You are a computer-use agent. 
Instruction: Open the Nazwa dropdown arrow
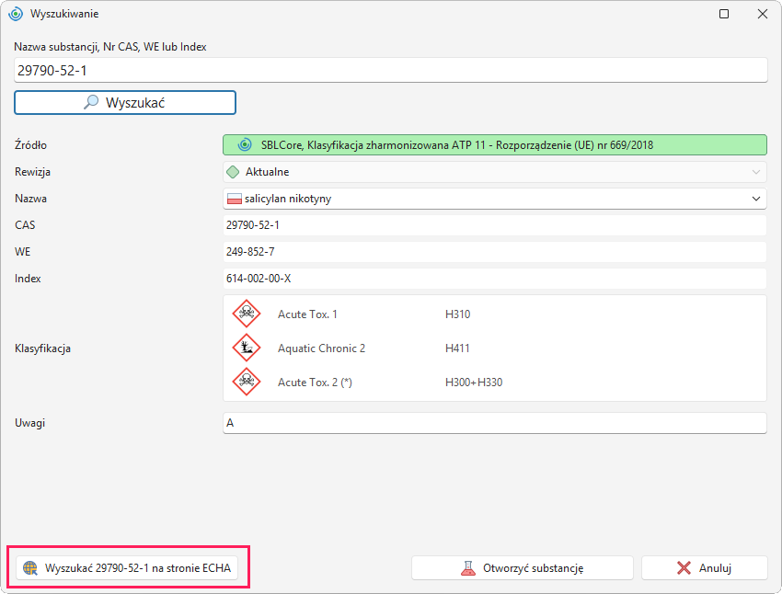click(756, 199)
